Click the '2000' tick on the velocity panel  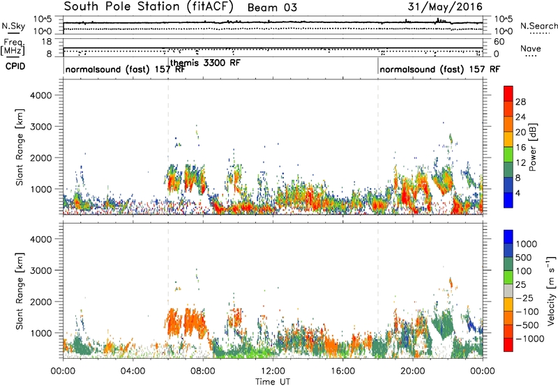pyautogui.click(x=40, y=302)
